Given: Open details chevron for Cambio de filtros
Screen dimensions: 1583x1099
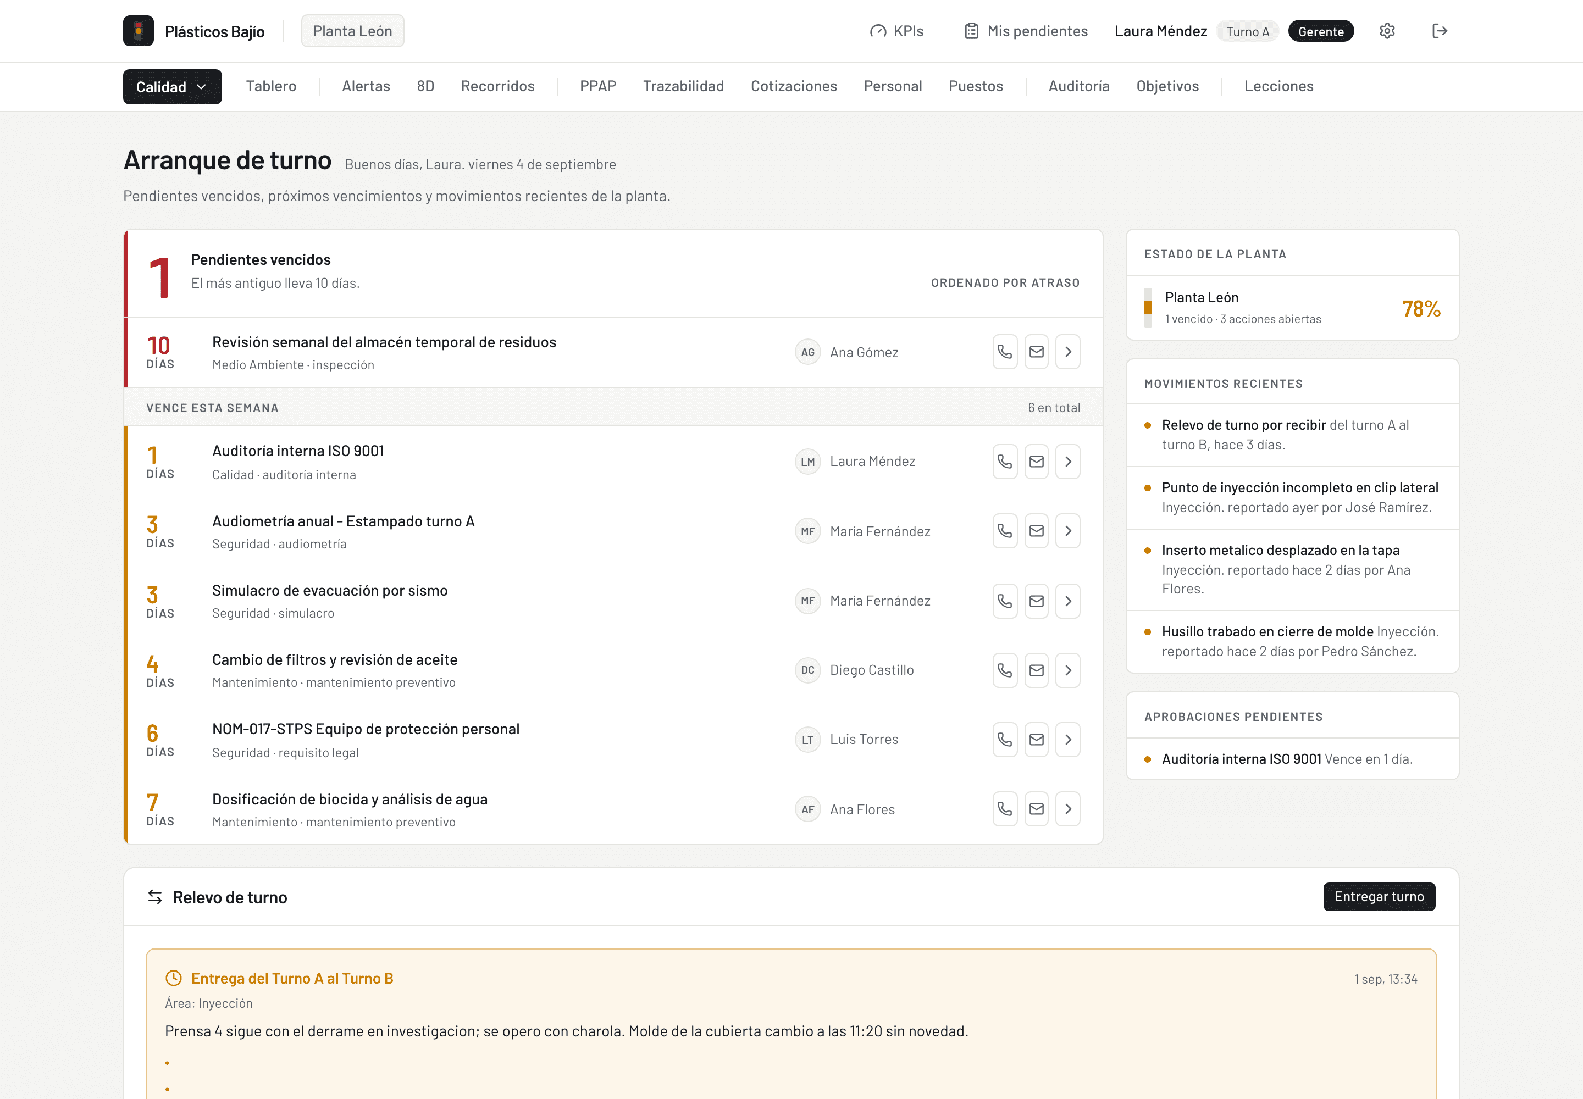Looking at the screenshot, I should (1068, 670).
